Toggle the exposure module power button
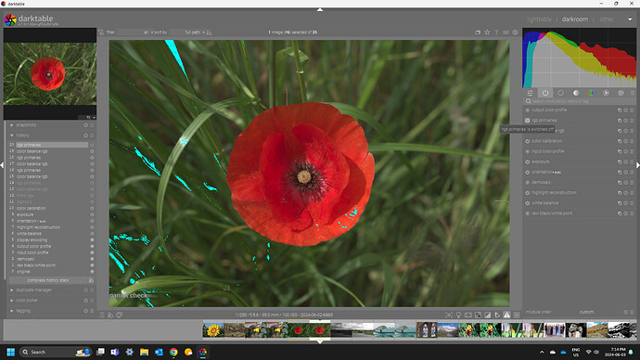This screenshot has width=640, height=360. pyautogui.click(x=528, y=161)
